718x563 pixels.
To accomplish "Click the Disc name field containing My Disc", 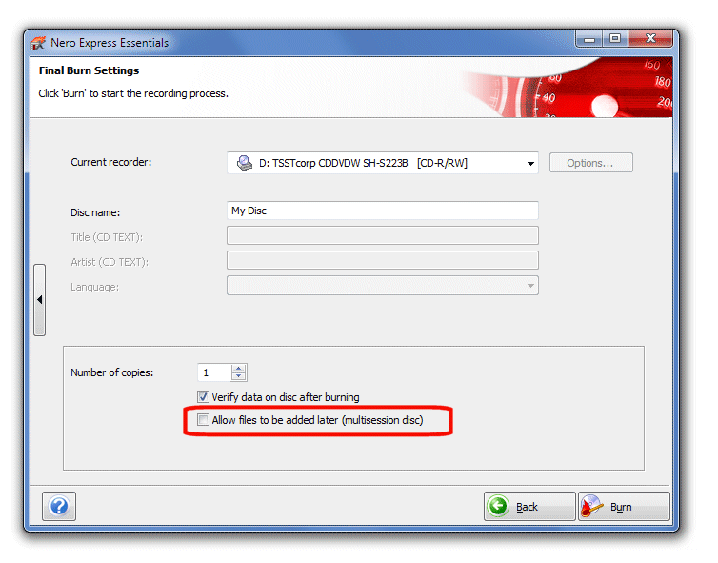I will pyautogui.click(x=383, y=211).
